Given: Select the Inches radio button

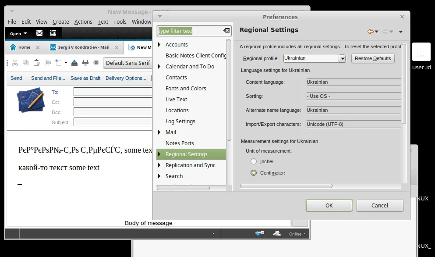Looking at the screenshot, I should 254,162.
